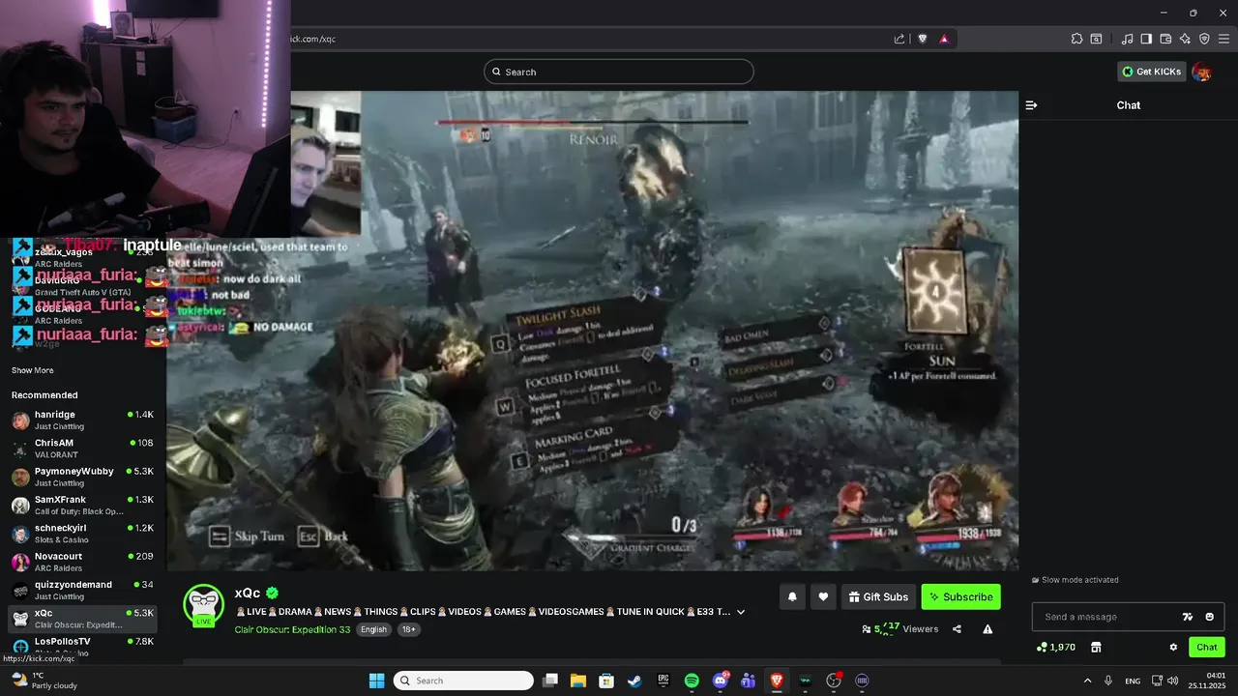Viewport: 1238px width, 696px height.
Task: Follow xQc with the heart button
Action: (x=823, y=596)
